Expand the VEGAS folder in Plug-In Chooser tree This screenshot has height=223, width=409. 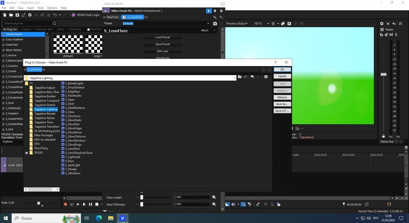point(27,153)
